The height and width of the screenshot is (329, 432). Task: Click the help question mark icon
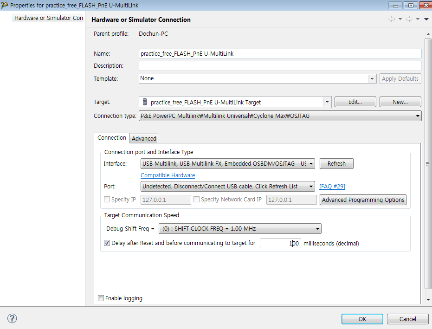pos(13,318)
